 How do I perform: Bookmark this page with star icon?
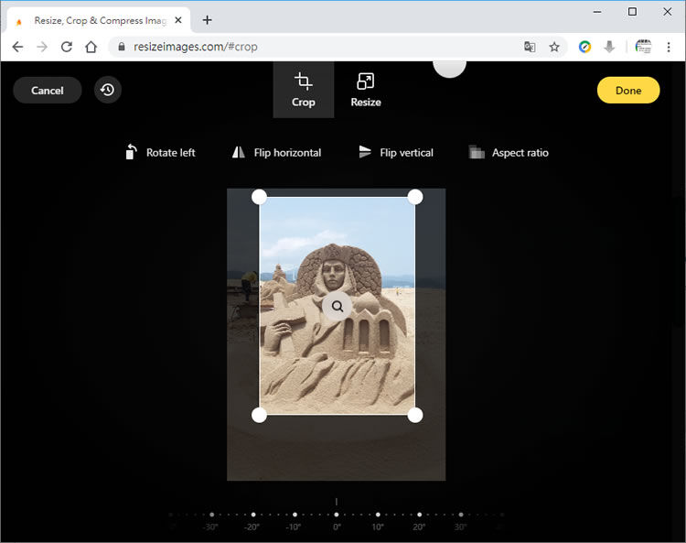pyautogui.click(x=554, y=47)
